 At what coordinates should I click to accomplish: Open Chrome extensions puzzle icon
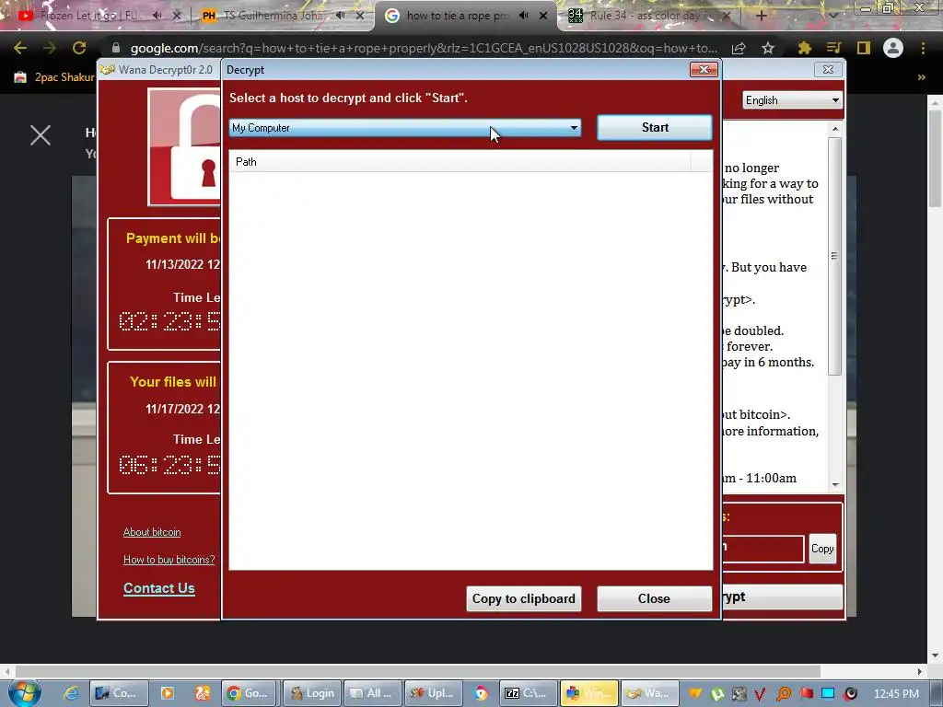coord(804,48)
